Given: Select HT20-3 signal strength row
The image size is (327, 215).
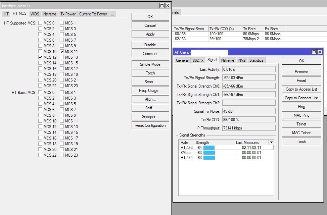Looking at the screenshot, I should point(226,148).
